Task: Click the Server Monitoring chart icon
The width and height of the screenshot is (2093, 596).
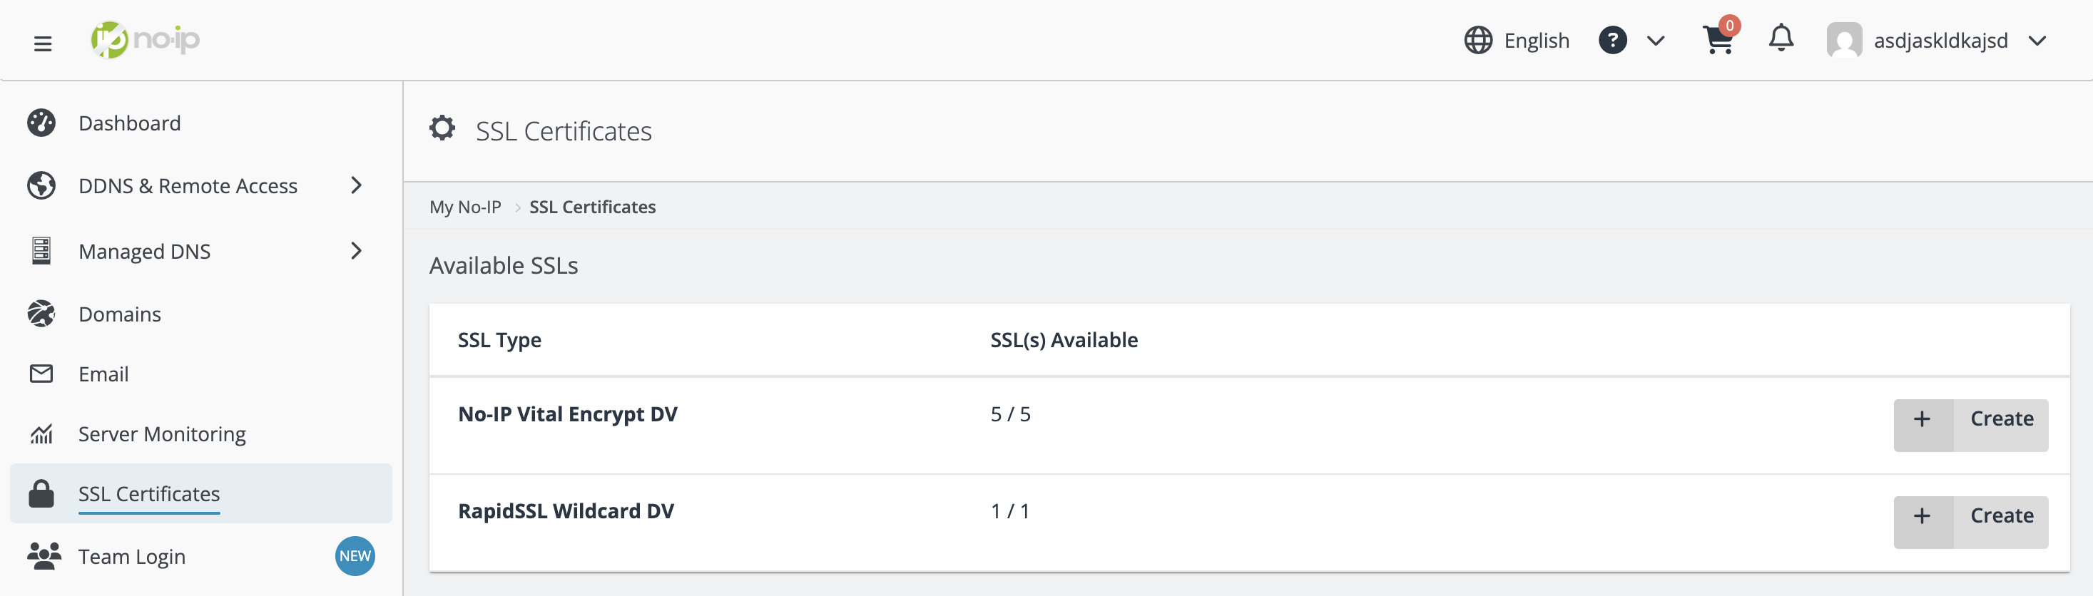Action: (x=41, y=434)
